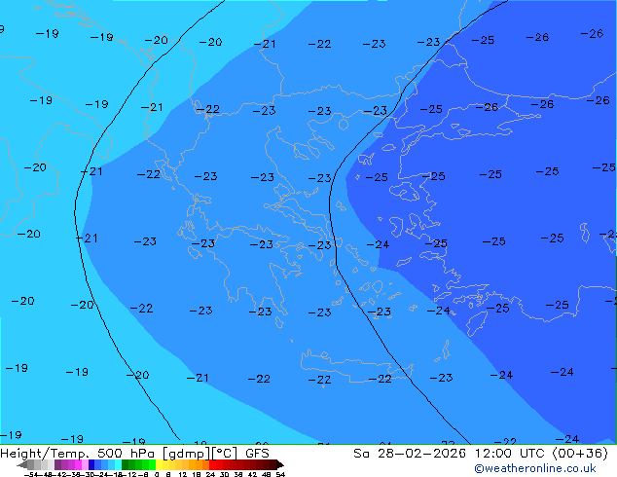Pick the dark purple legend swatch
This screenshot has height=477, width=617.
(57, 464)
